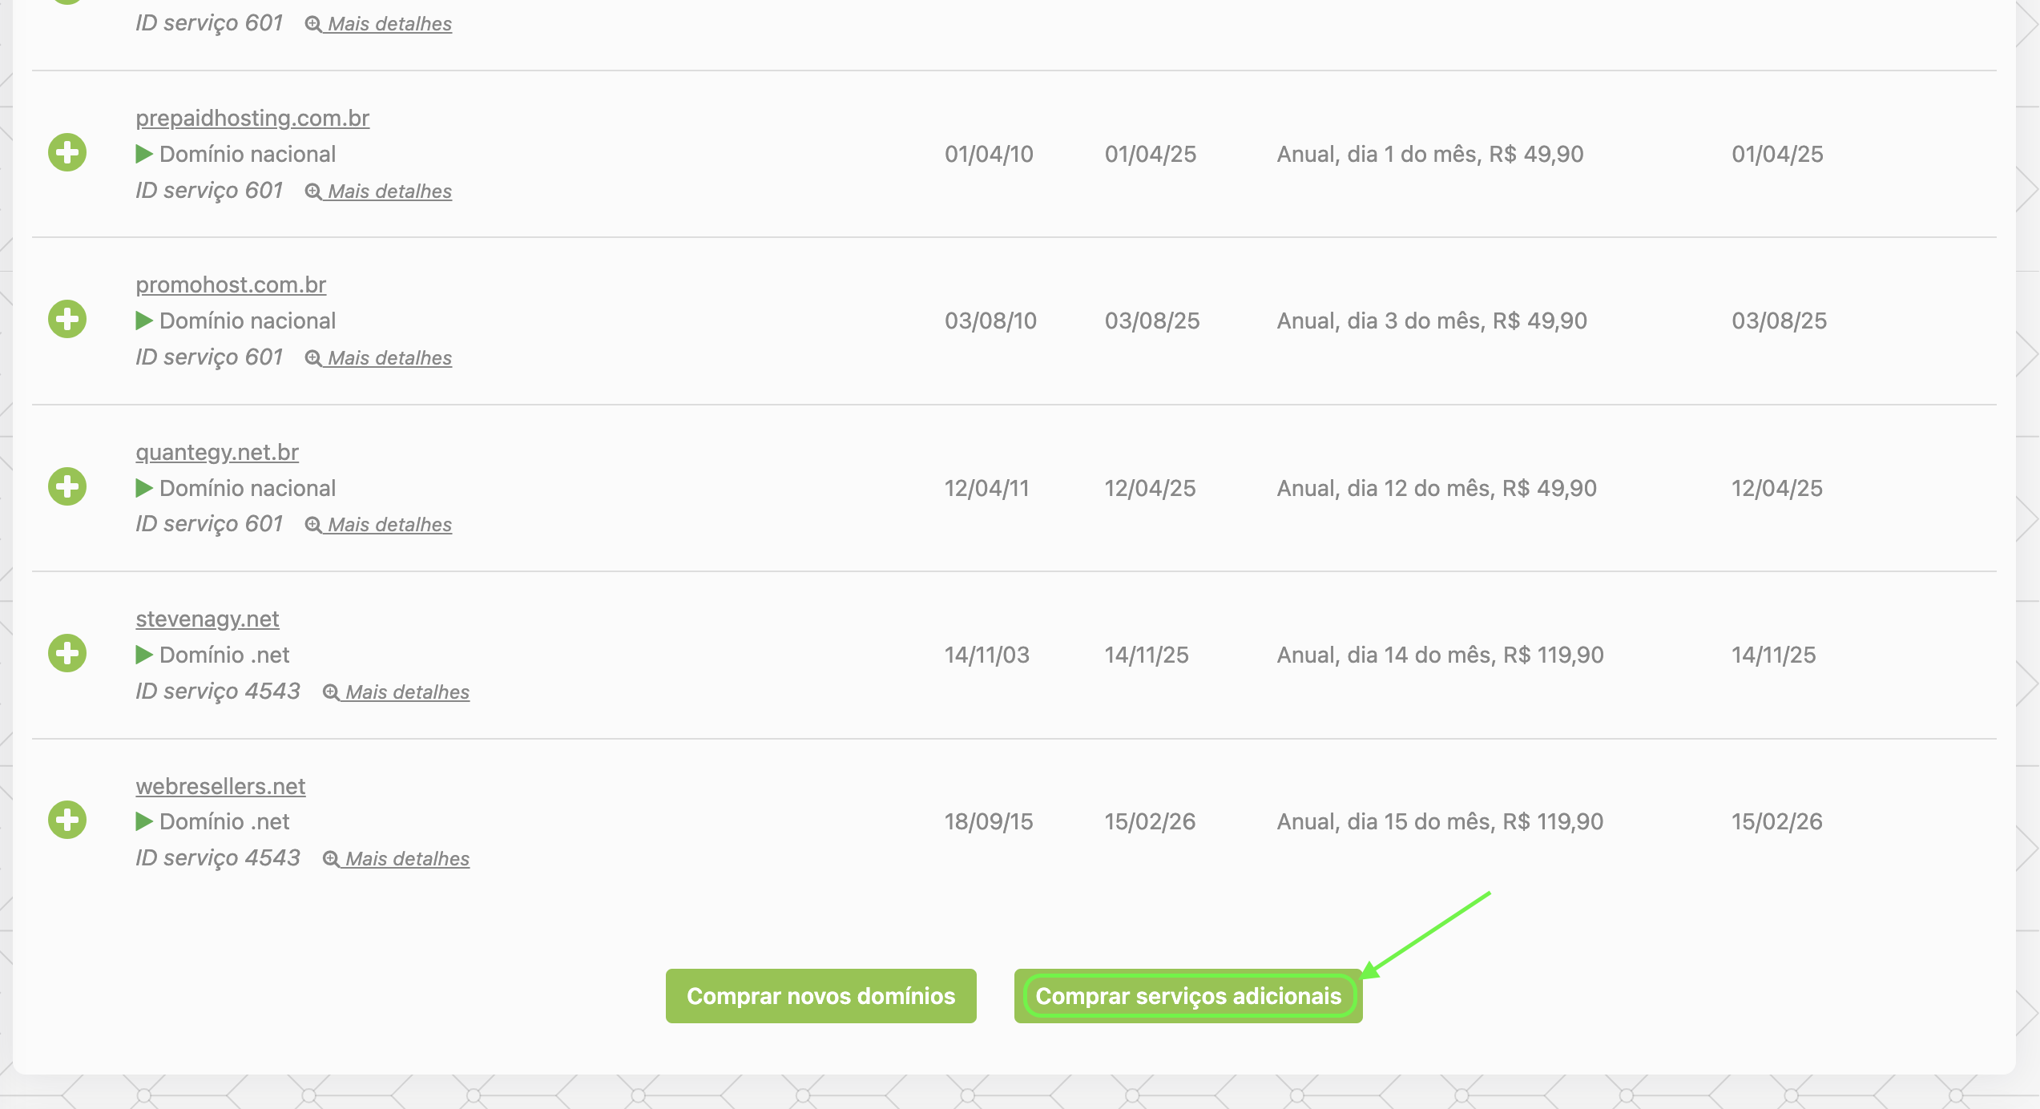The image size is (2040, 1109).
Task: Select text 'Anual, dia 12 do mês, R$ 49,90'
Action: 1437,488
